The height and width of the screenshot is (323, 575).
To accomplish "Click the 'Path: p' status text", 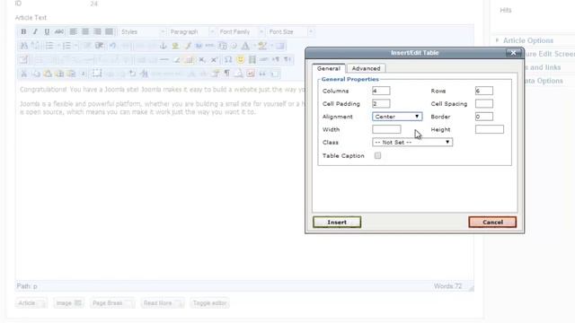I will click(x=27, y=286).
